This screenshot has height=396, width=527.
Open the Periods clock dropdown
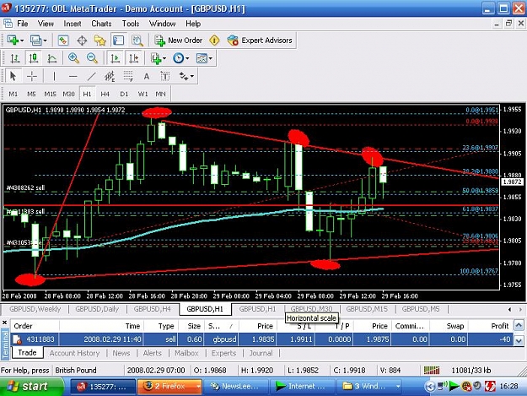tap(180, 58)
